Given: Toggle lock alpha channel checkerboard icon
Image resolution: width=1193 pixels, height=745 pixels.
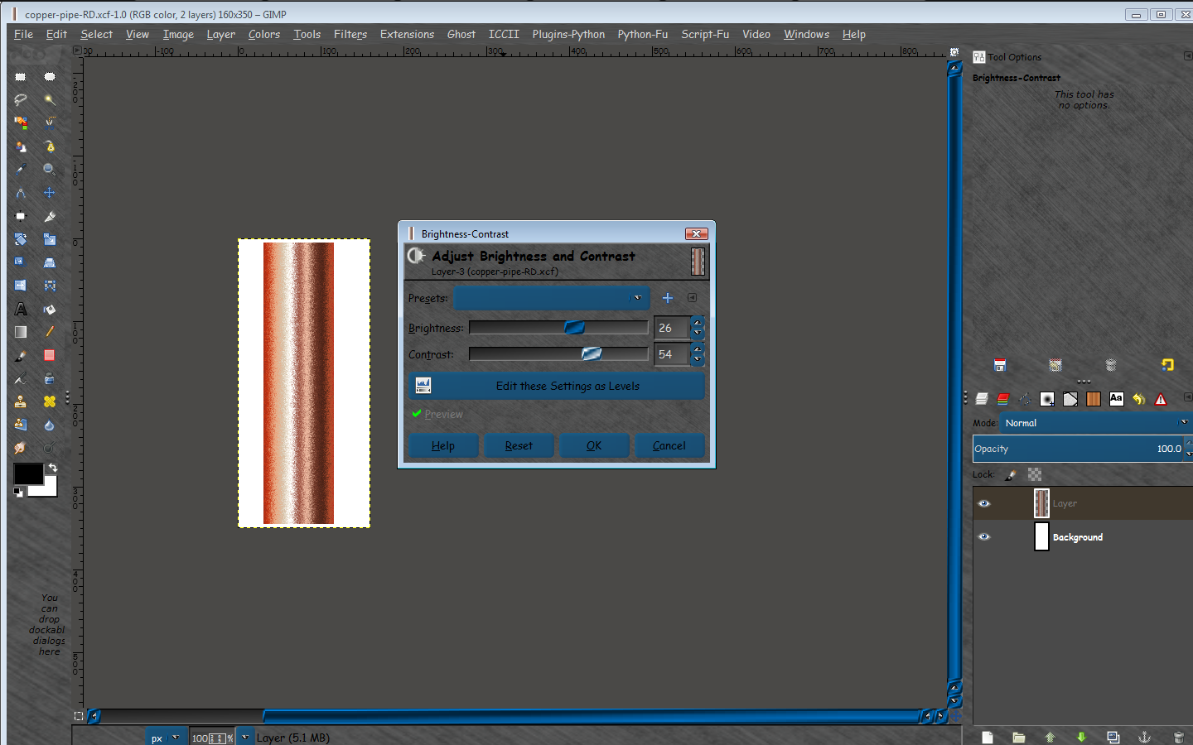Looking at the screenshot, I should click(x=1035, y=474).
